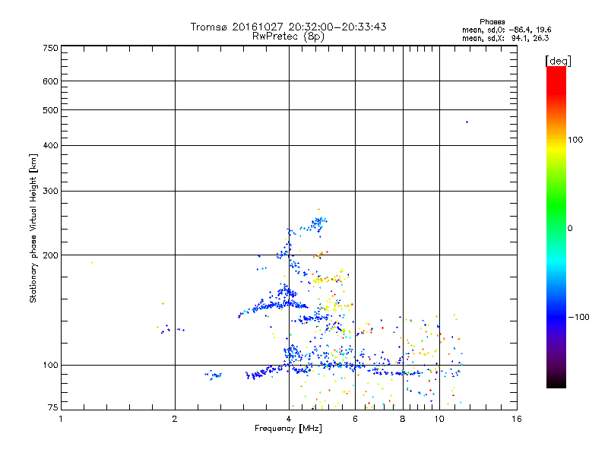The image size is (608, 456).
Task: Click the colorbar label '-100'
Action: point(579,317)
